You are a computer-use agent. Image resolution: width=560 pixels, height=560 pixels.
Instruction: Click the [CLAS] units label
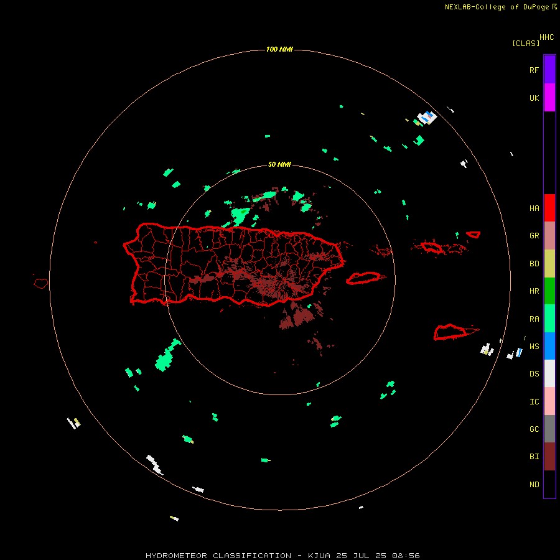click(x=526, y=43)
